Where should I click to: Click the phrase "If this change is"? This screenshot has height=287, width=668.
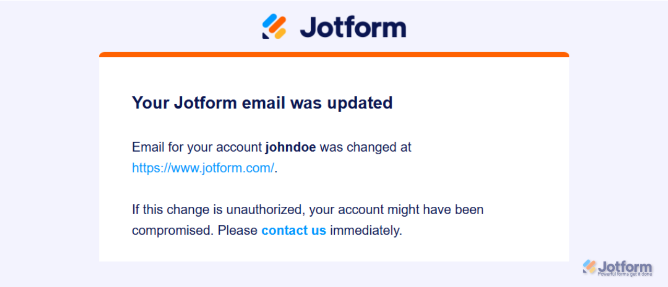click(x=177, y=210)
